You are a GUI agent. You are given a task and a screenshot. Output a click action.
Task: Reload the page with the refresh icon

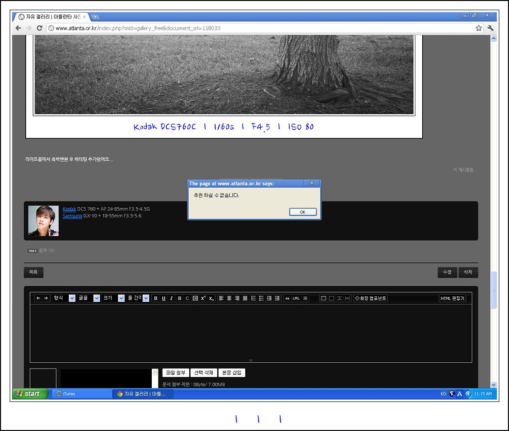coord(40,28)
